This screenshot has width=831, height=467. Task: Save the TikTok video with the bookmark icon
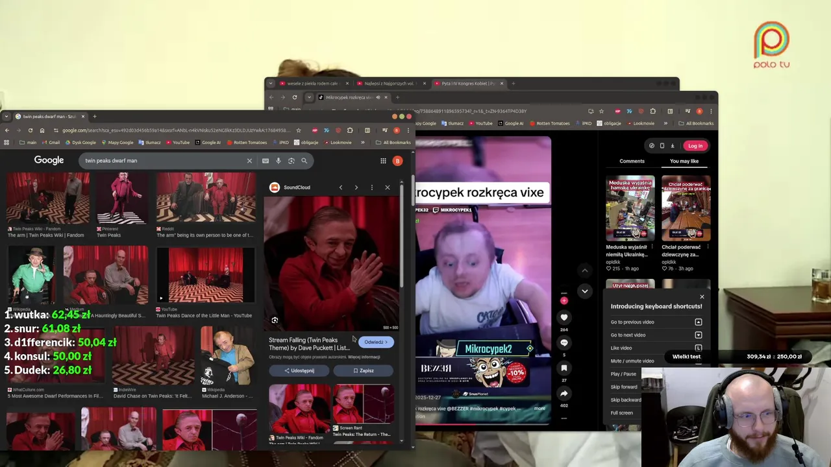pyautogui.click(x=564, y=368)
